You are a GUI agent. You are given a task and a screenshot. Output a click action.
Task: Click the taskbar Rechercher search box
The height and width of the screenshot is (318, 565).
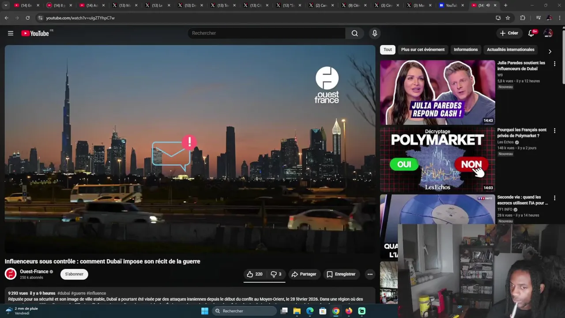coord(244,311)
